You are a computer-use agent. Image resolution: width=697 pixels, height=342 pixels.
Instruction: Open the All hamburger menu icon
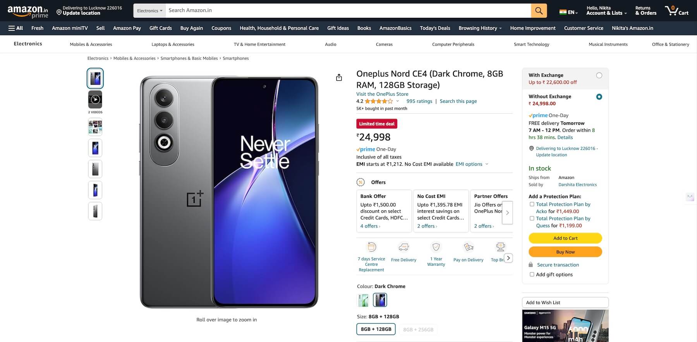pyautogui.click(x=11, y=28)
